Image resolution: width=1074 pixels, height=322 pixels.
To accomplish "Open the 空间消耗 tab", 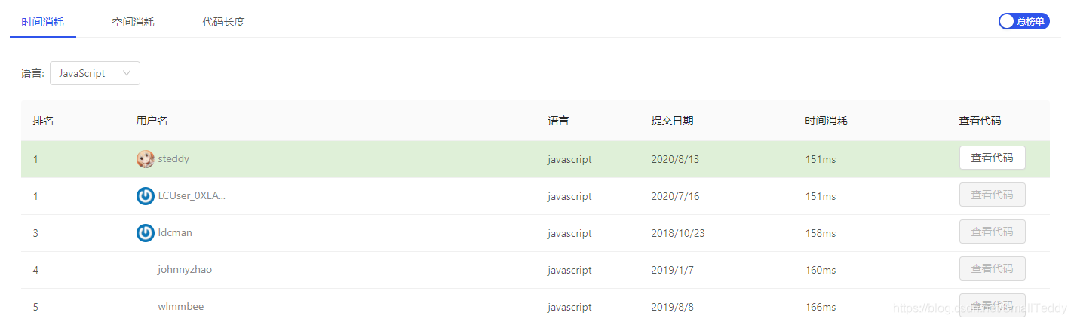I will (133, 22).
